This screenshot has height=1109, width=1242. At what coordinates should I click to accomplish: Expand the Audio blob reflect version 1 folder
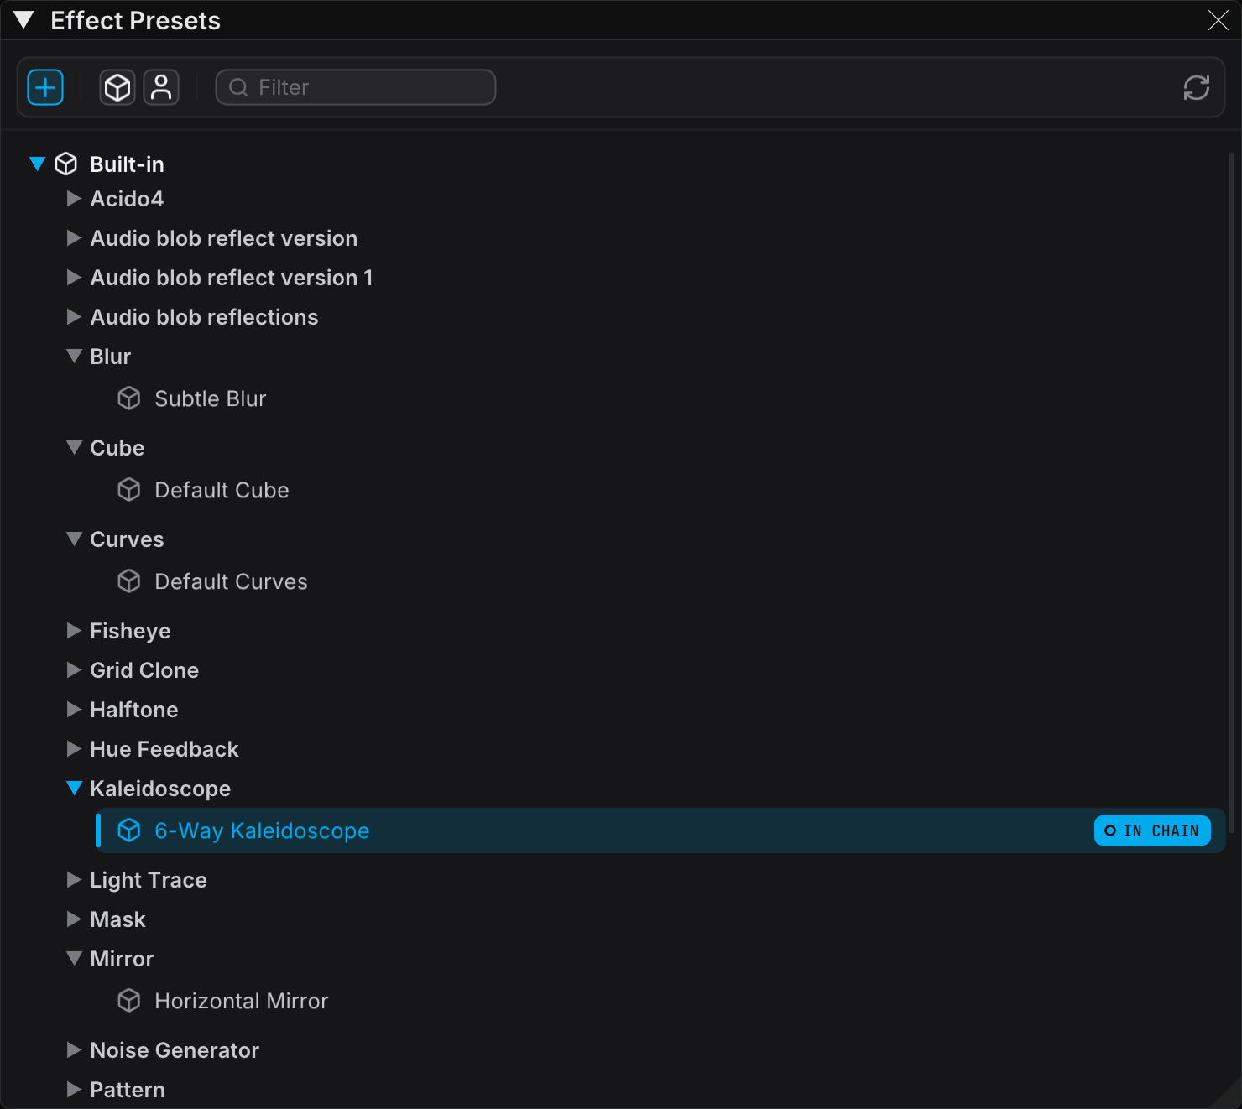click(74, 278)
